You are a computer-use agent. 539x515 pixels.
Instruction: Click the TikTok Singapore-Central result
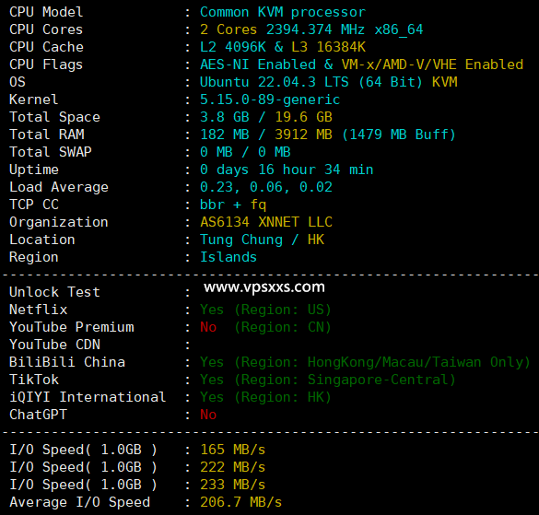click(328, 380)
